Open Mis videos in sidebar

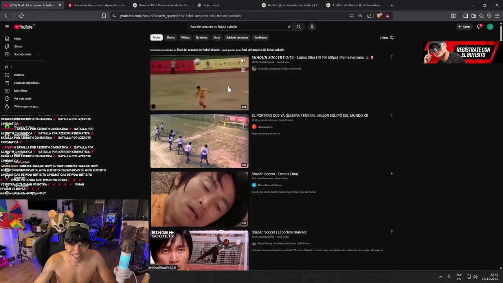click(x=21, y=91)
